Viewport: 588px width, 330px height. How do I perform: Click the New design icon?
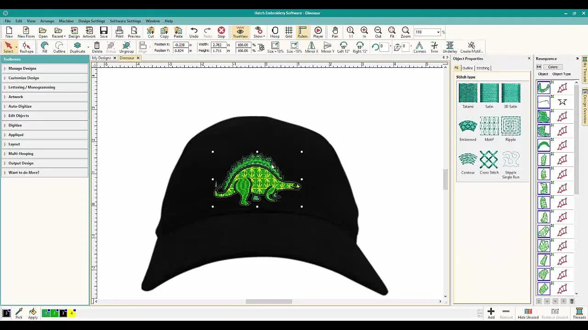click(9, 32)
